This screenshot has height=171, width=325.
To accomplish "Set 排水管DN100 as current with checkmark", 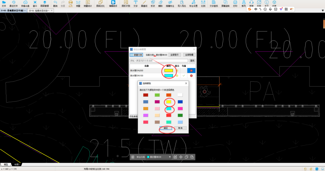I will tap(184, 75).
